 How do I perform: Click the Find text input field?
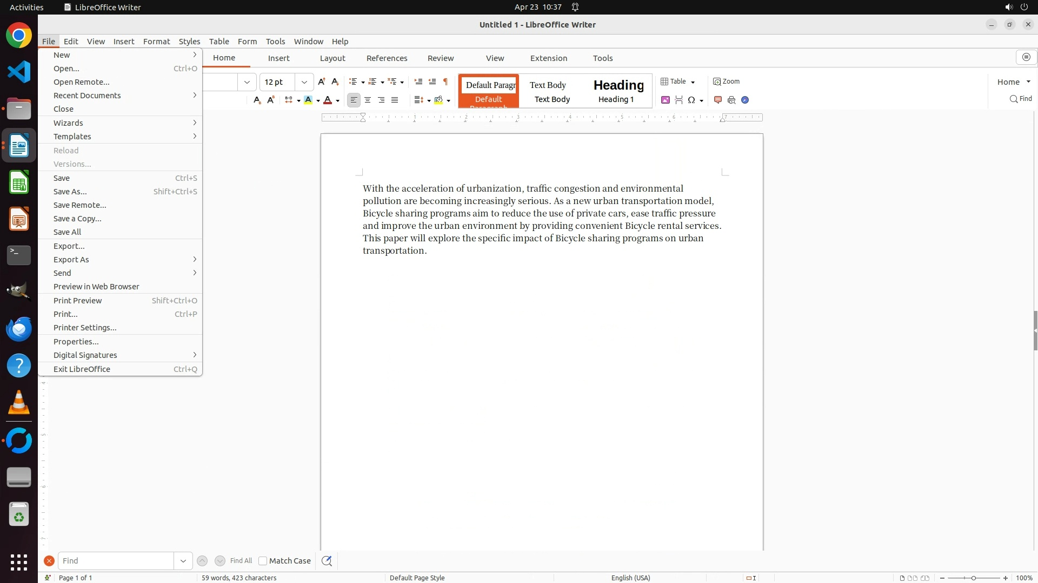pos(116,561)
